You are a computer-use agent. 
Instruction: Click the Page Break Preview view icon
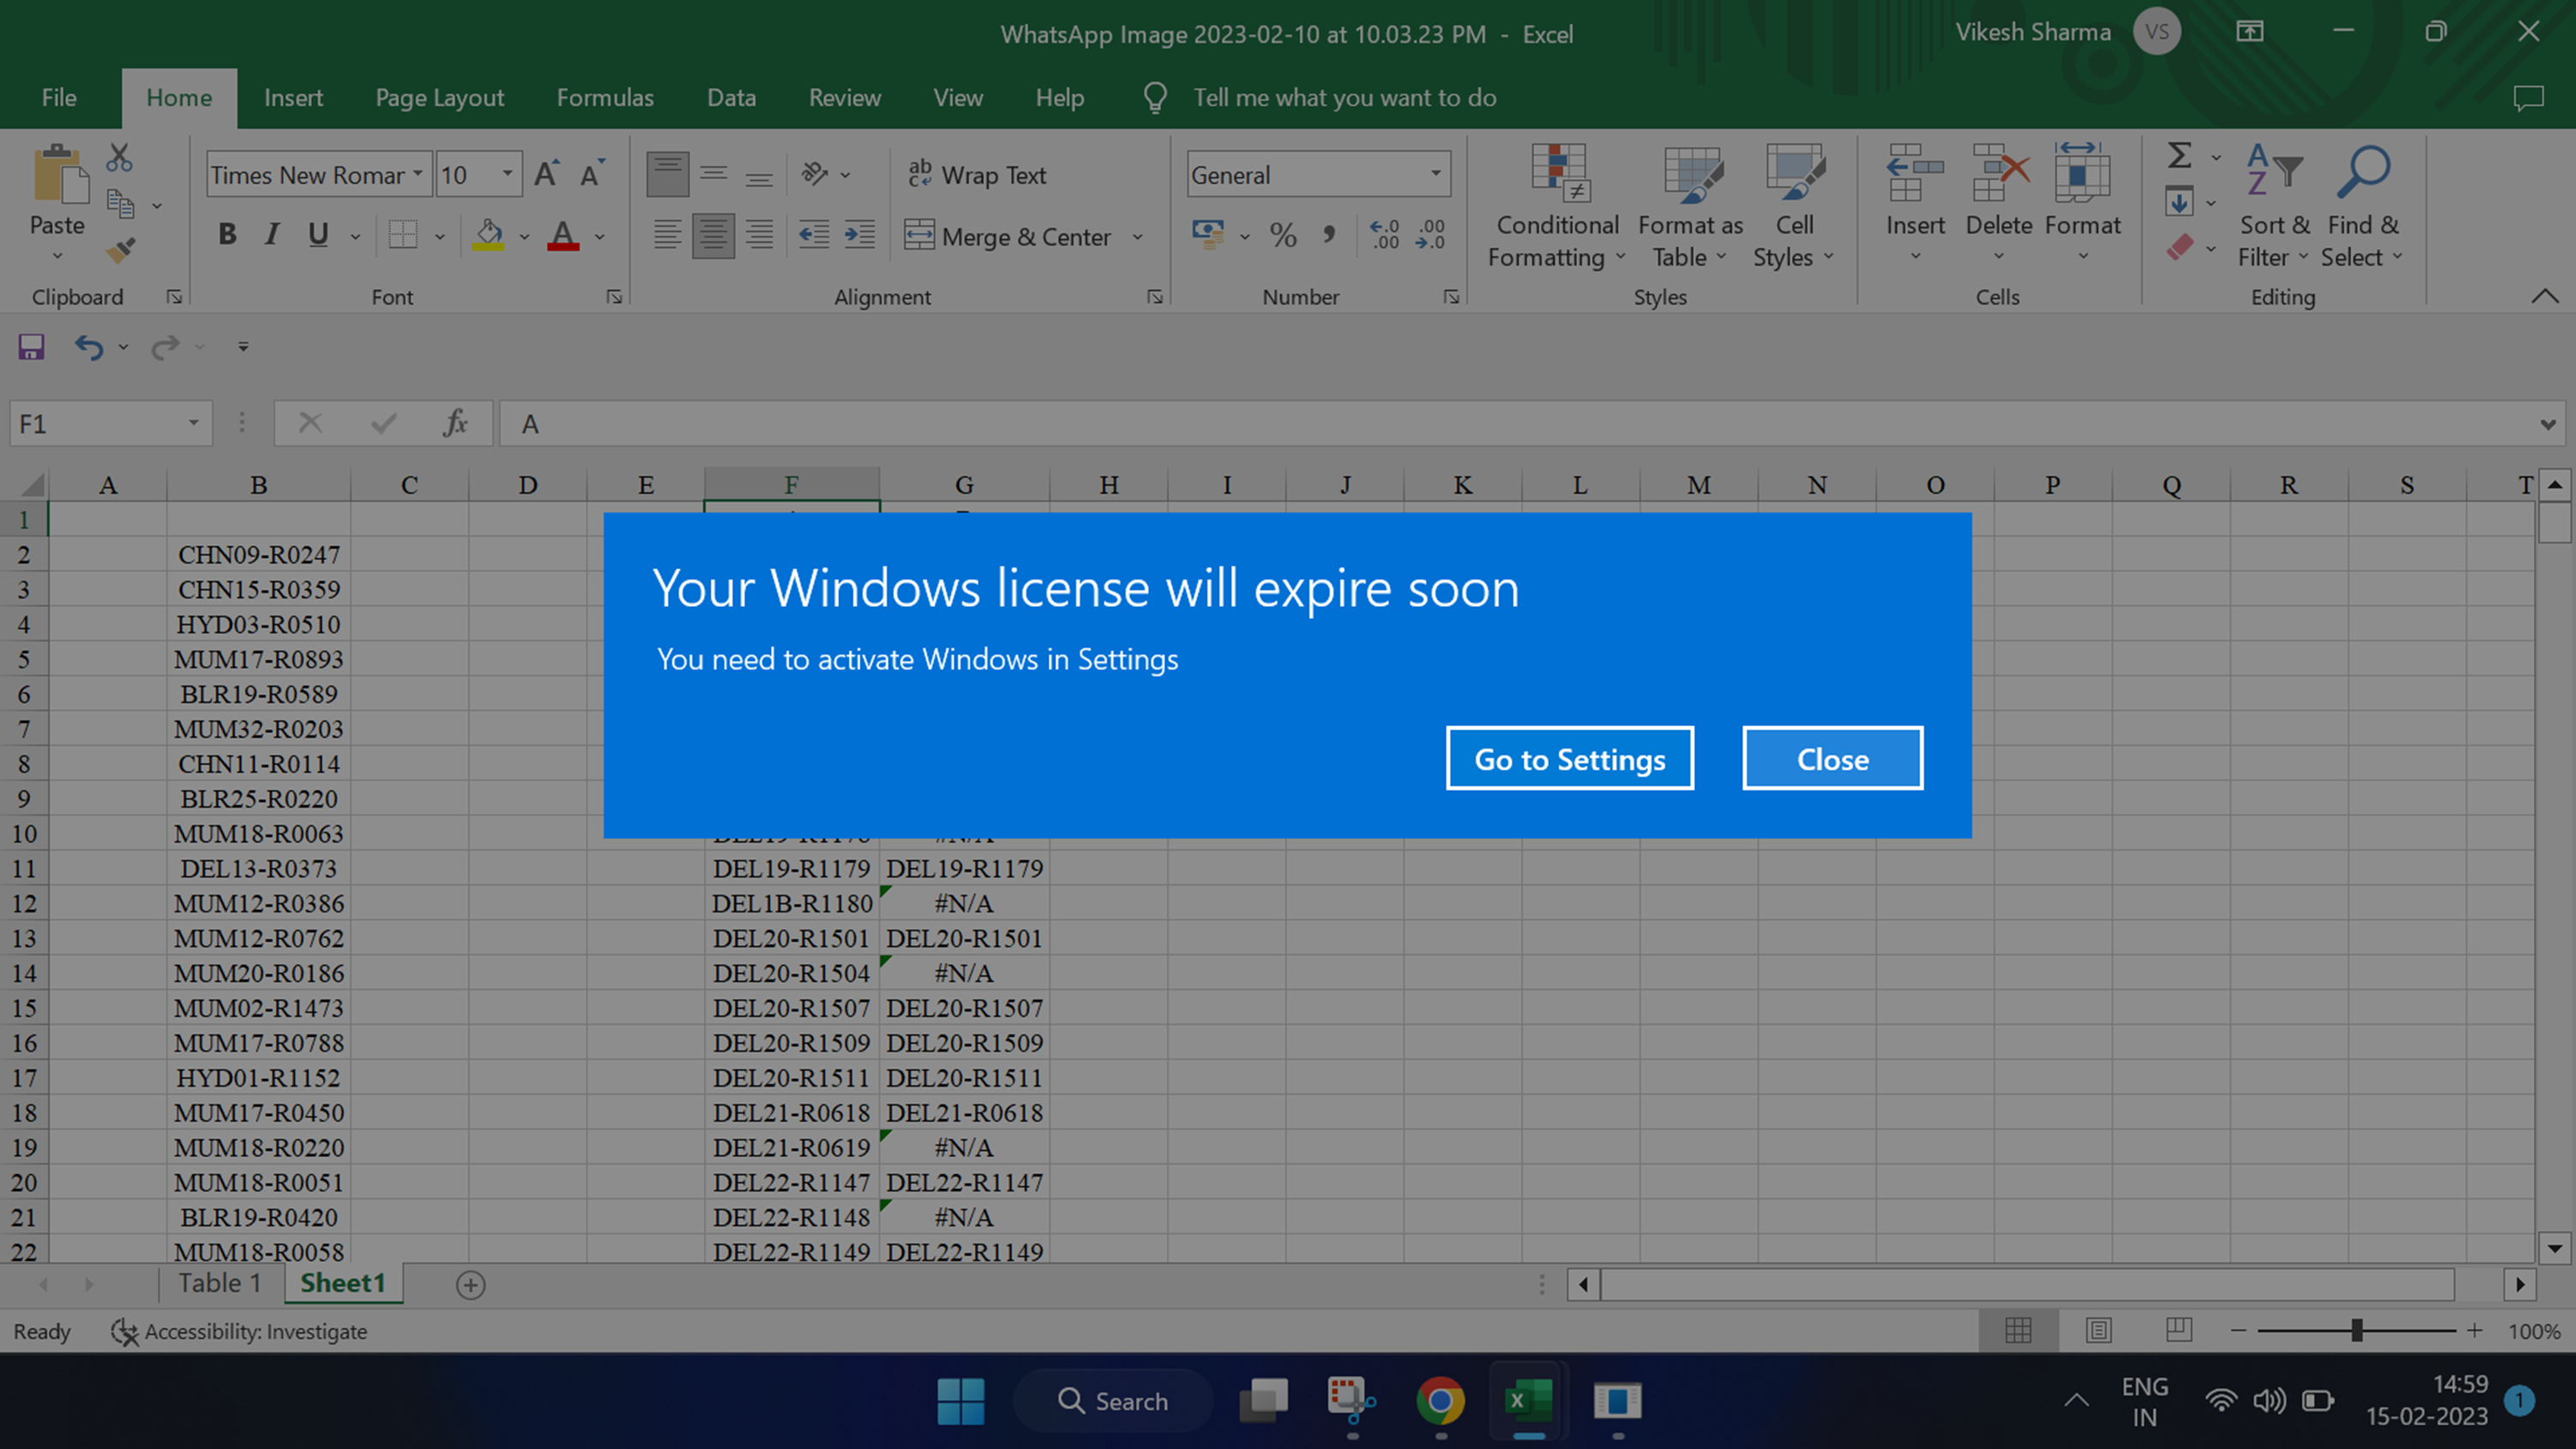[x=2179, y=1330]
